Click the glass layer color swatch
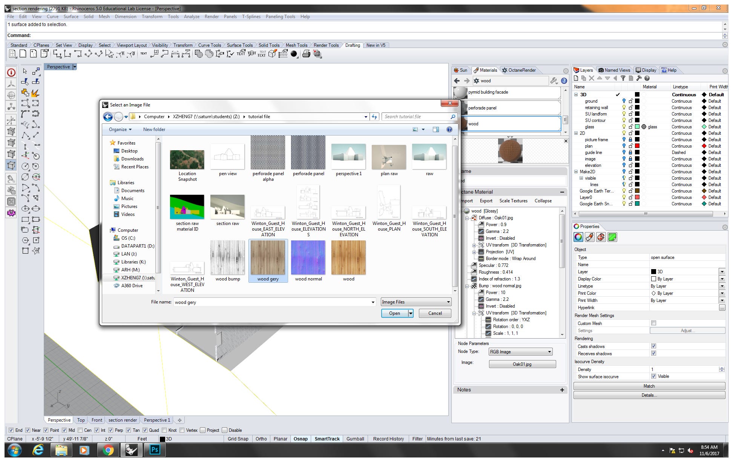 tap(638, 127)
